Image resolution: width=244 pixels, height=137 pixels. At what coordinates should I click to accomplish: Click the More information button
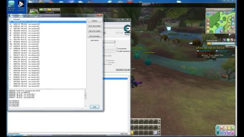pos(95,36)
